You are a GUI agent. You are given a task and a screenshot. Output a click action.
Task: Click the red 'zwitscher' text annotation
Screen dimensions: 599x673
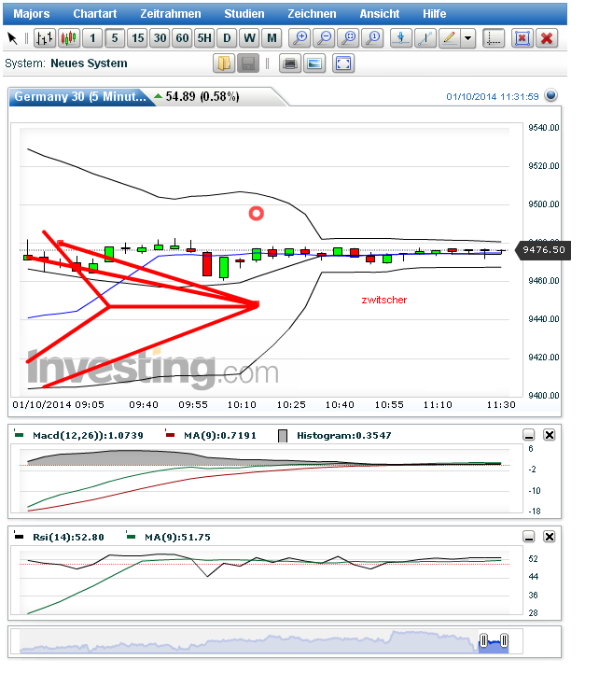[x=384, y=300]
